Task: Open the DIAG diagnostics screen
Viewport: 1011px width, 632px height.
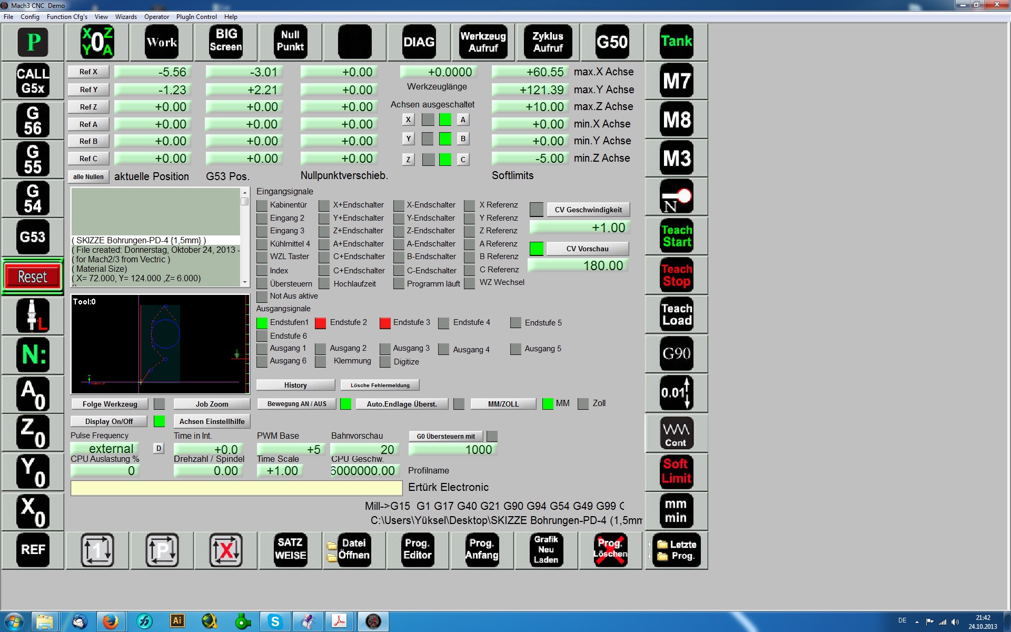Action: coord(419,42)
